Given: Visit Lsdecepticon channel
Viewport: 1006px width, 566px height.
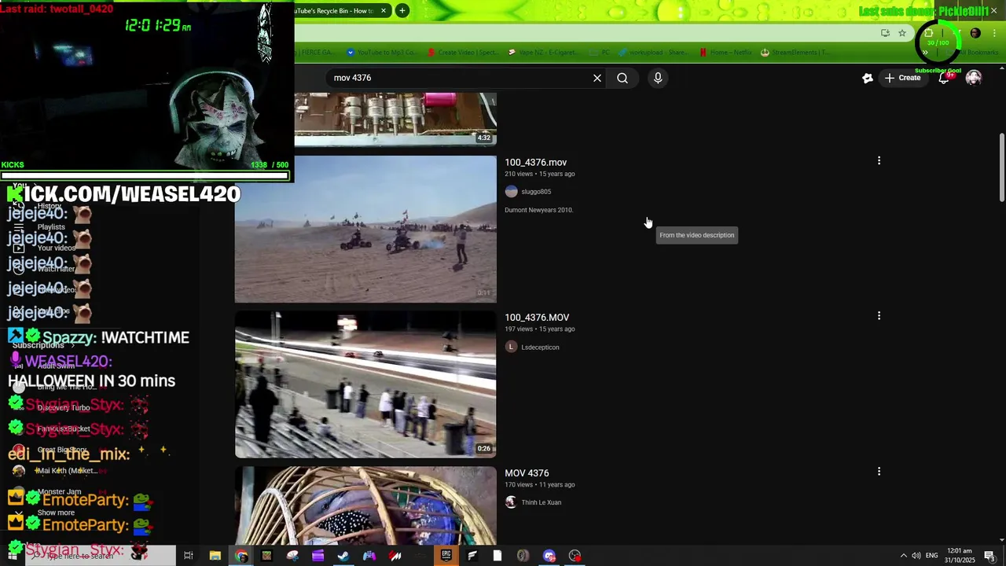Looking at the screenshot, I should pos(540,347).
